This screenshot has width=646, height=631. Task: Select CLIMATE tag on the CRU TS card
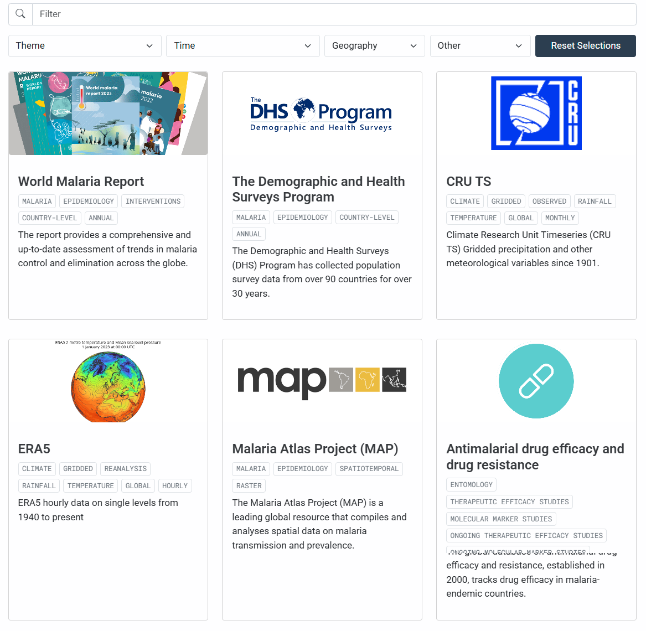point(465,201)
